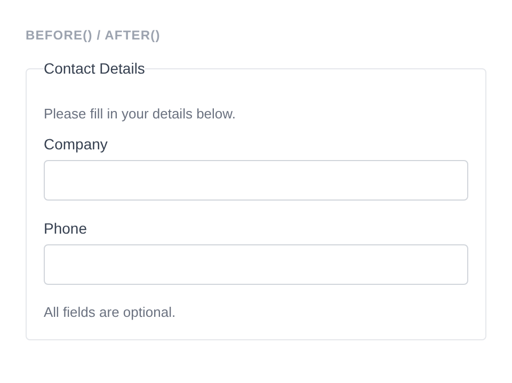
Task: Place cursor in the box under Company
Action: point(256,180)
